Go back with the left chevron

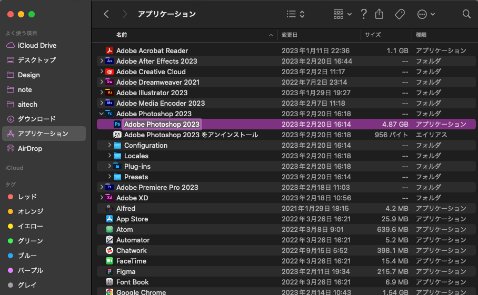106,14
